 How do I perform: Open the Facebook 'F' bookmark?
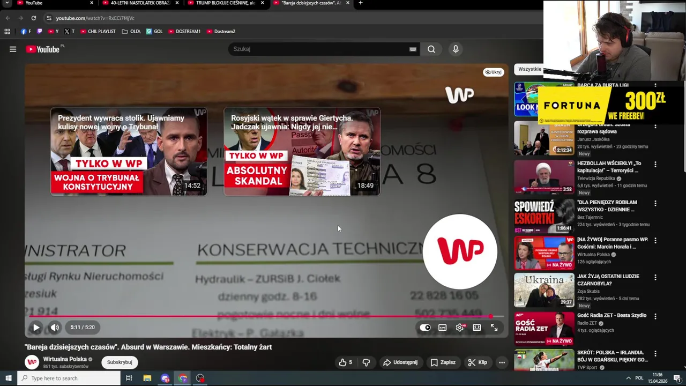[x=25, y=31]
